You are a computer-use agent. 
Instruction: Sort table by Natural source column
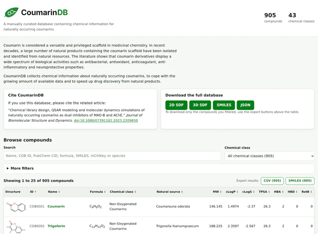169,192
